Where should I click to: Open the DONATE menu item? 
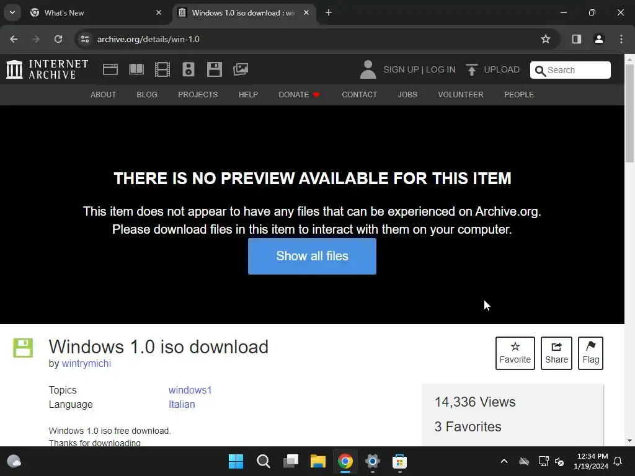(299, 95)
